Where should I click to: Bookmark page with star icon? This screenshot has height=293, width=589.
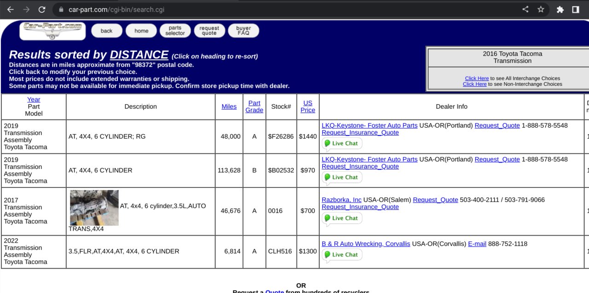541,9
